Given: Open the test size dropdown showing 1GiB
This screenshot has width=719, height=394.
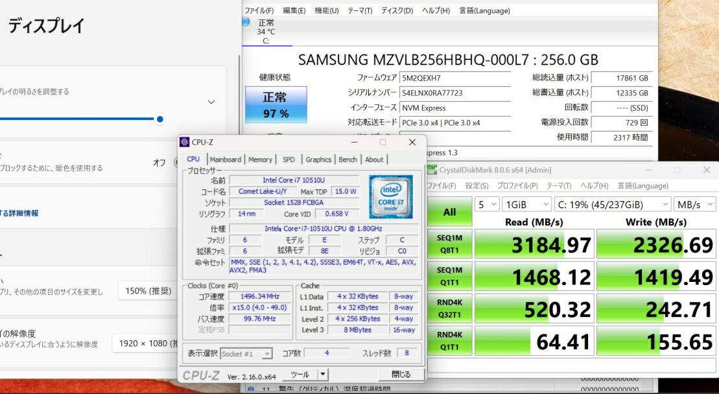Looking at the screenshot, I should [x=526, y=205].
